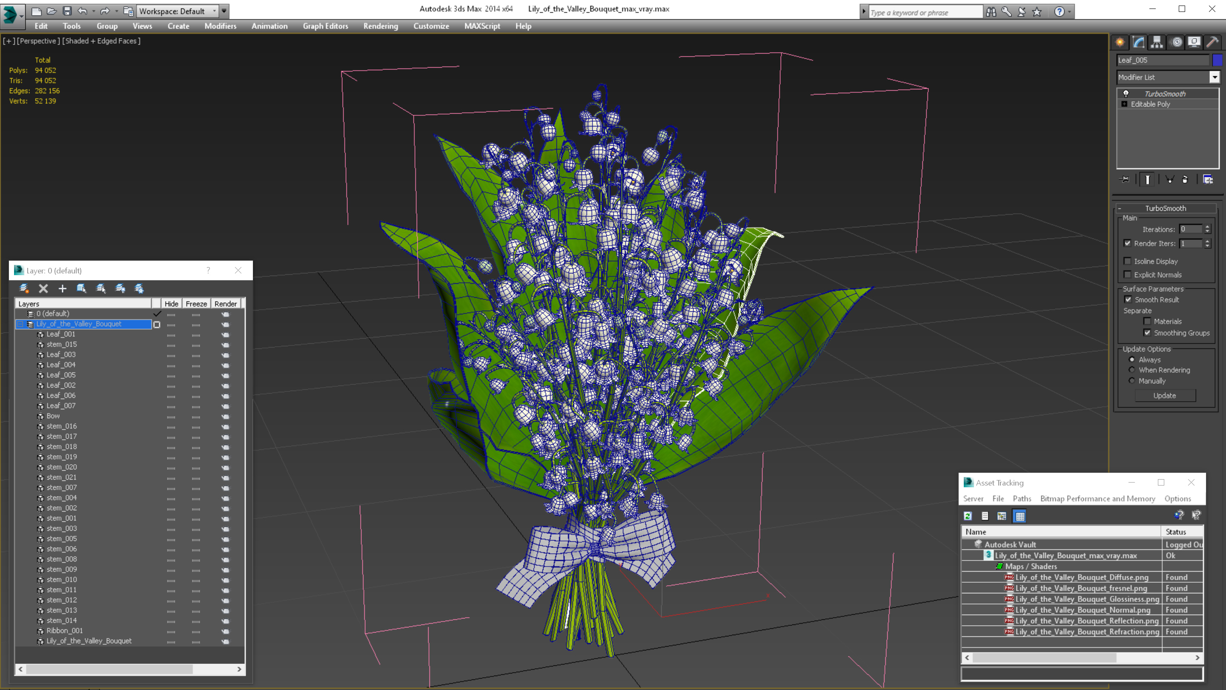
Task: Open the Create command panel tab
Action: (x=1120, y=42)
